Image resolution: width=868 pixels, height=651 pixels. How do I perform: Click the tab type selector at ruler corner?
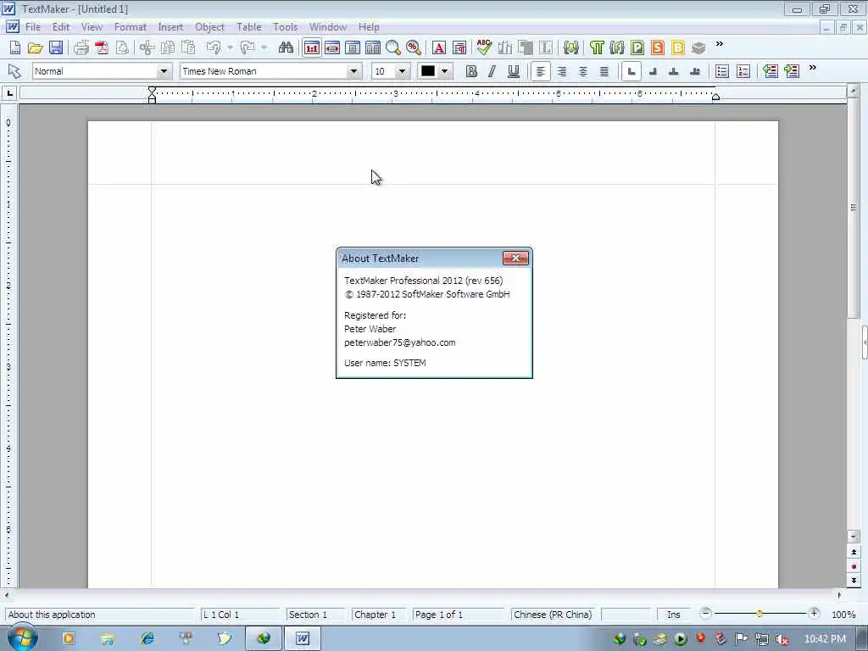(x=9, y=93)
